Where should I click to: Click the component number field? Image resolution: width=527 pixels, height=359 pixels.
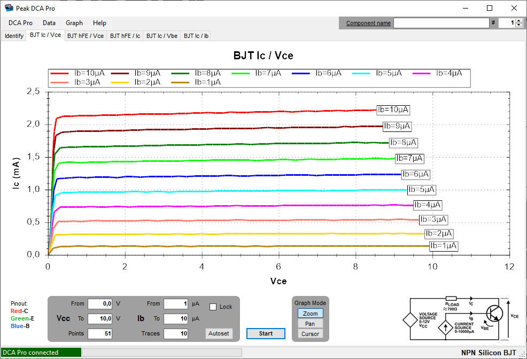coord(507,23)
